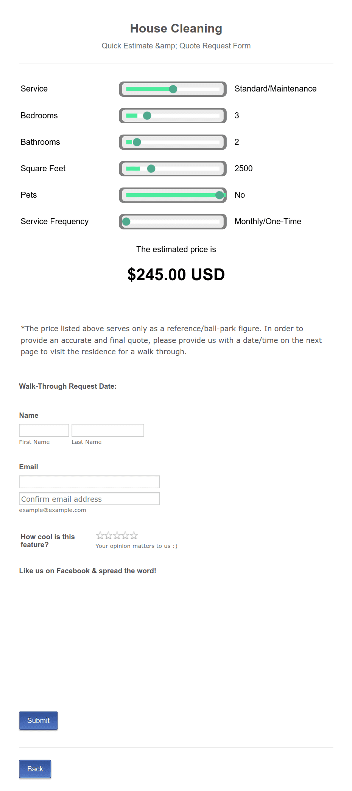352x791 pixels.
Task: Click the Bathrooms slider handle
Action: point(136,142)
